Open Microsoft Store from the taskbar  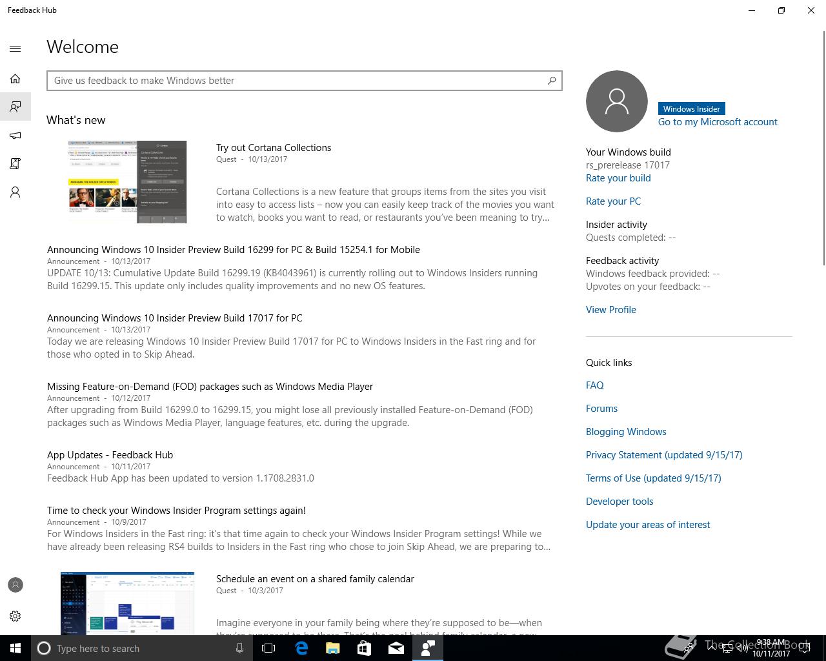click(364, 648)
